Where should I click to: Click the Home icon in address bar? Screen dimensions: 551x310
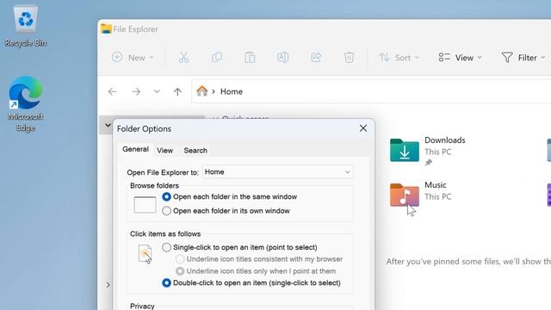pos(201,91)
